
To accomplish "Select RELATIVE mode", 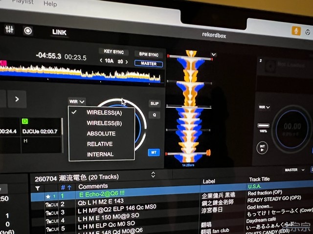I will point(100,144).
